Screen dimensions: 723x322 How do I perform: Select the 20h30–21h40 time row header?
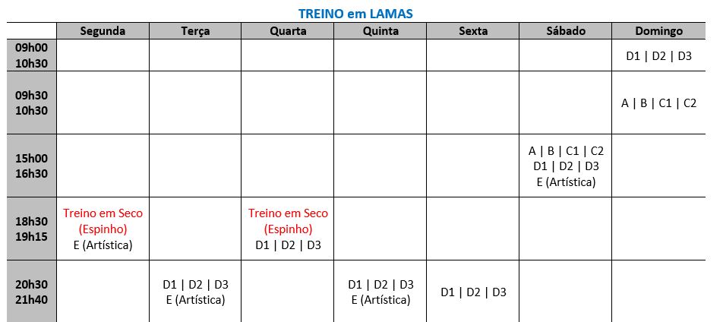tap(31, 292)
